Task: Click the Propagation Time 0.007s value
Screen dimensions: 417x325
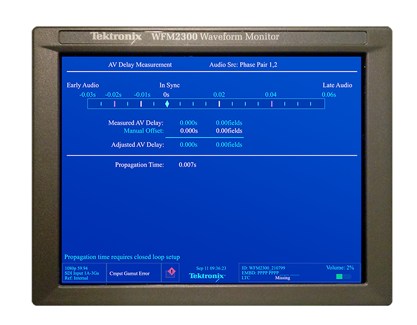Action: click(x=188, y=165)
